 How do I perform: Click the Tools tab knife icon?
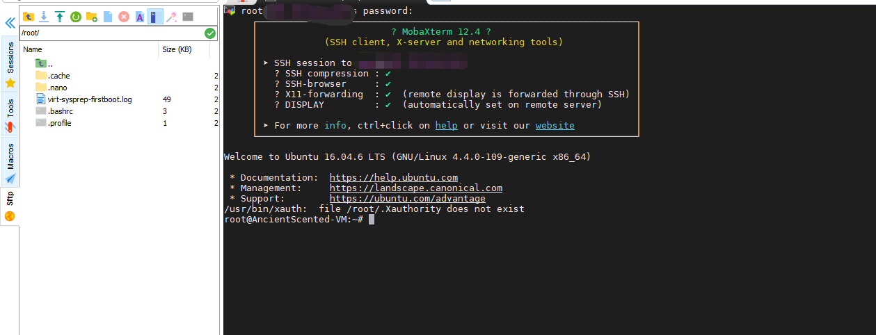[10, 127]
